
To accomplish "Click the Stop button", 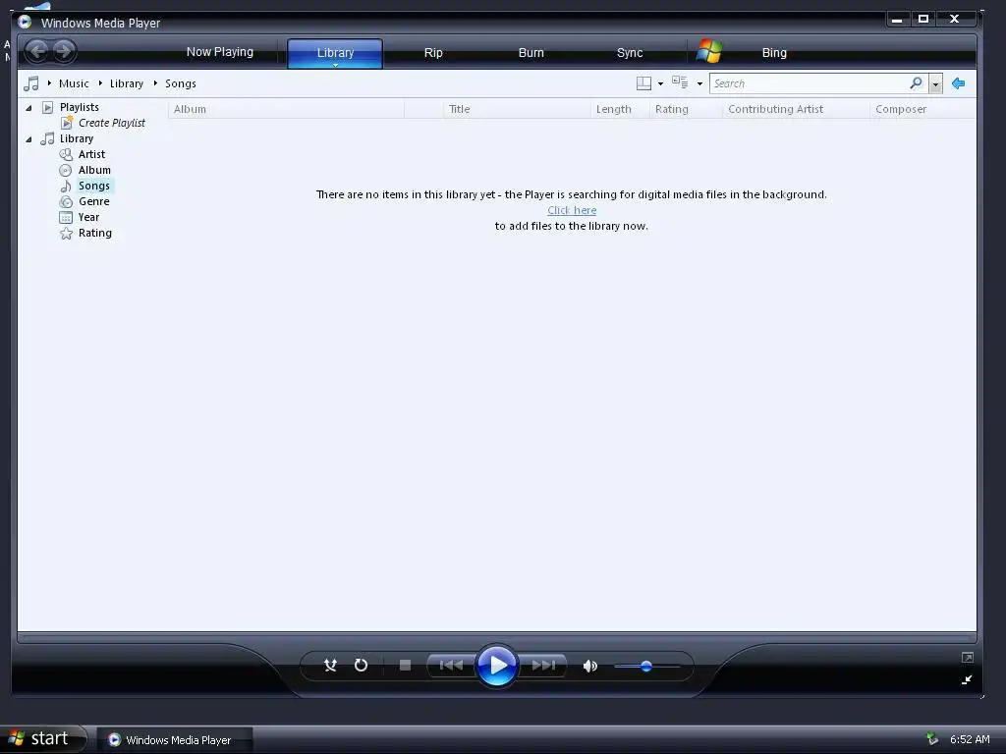I will (405, 666).
